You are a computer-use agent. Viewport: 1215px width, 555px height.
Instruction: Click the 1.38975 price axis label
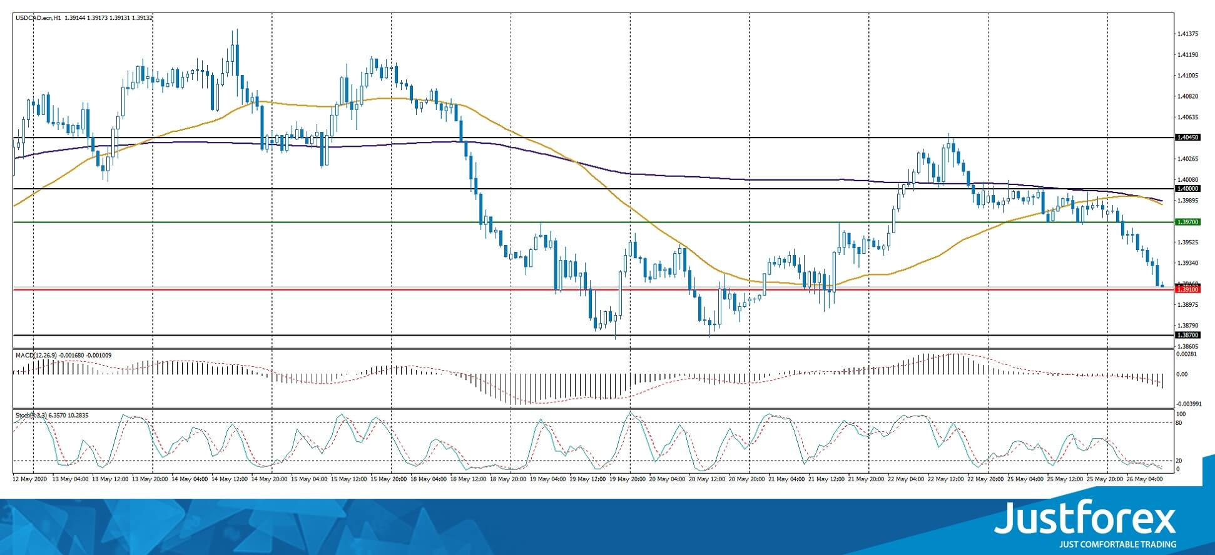tap(1187, 305)
